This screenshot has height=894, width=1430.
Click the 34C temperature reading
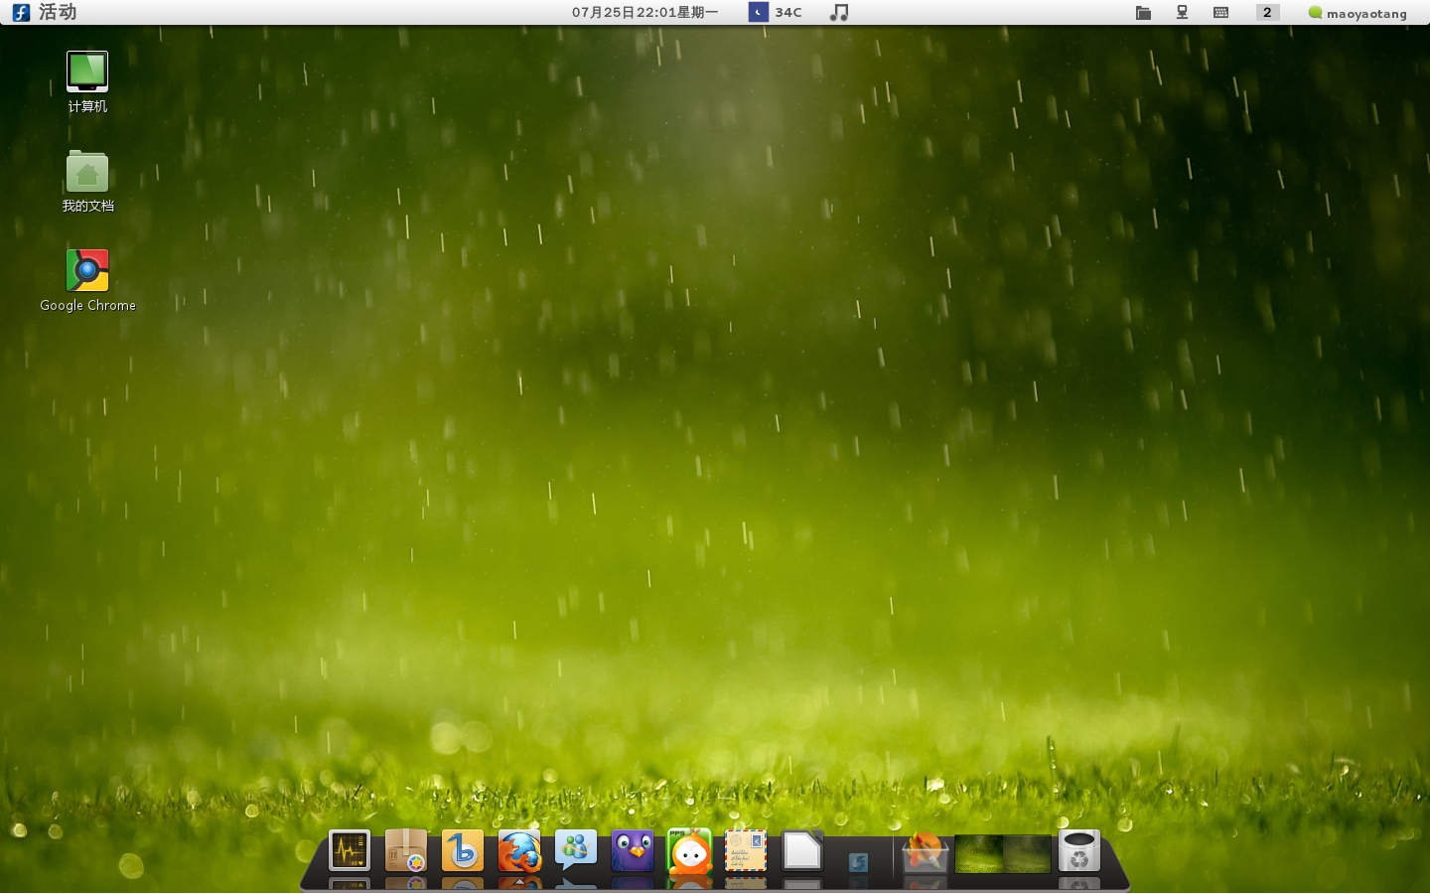point(788,13)
